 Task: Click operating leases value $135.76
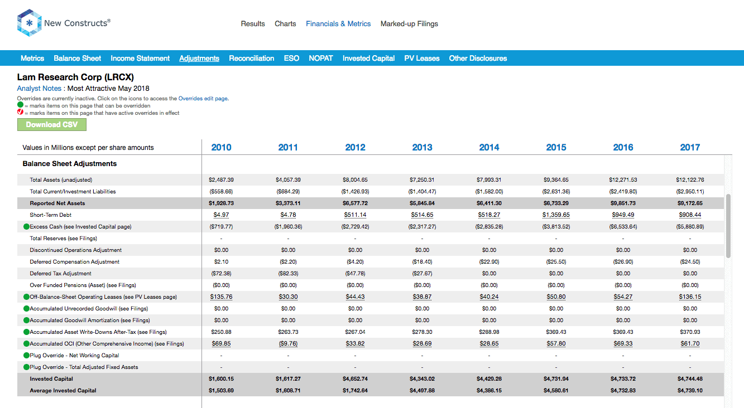221,297
